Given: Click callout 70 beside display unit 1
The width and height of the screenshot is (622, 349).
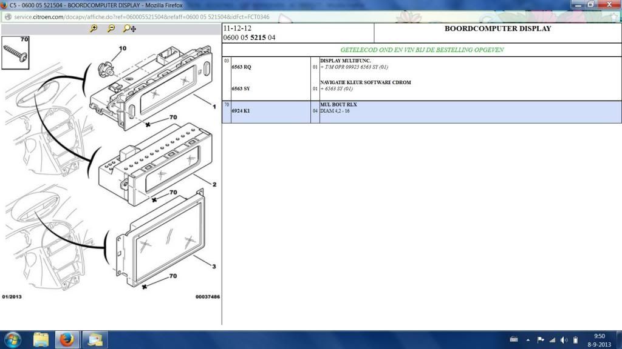Looking at the screenshot, I should 173,117.
